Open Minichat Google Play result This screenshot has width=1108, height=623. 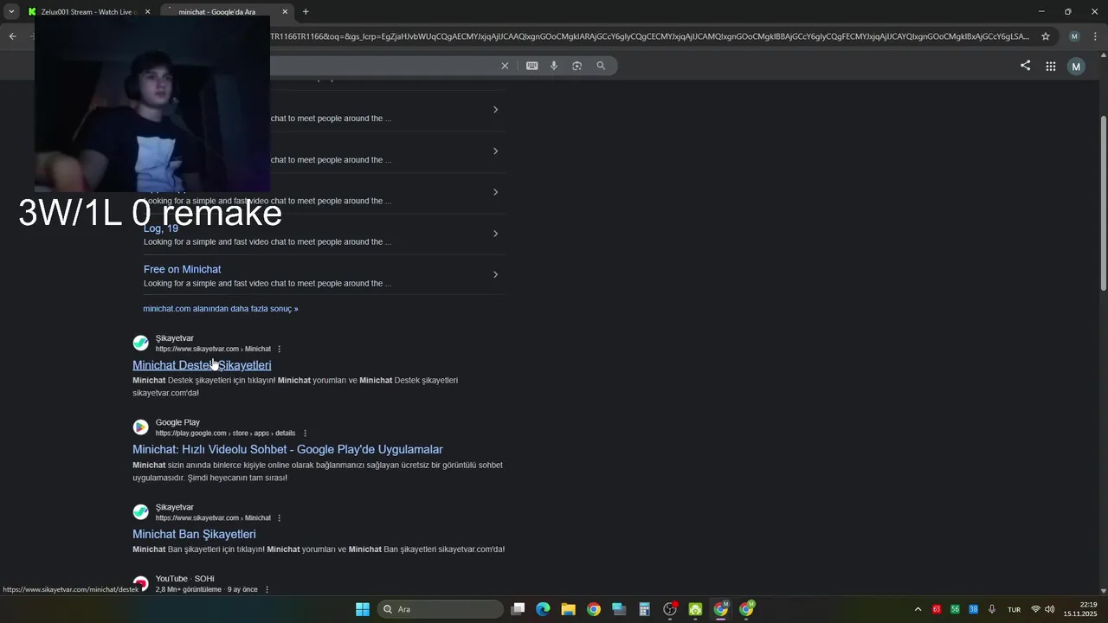(x=287, y=450)
